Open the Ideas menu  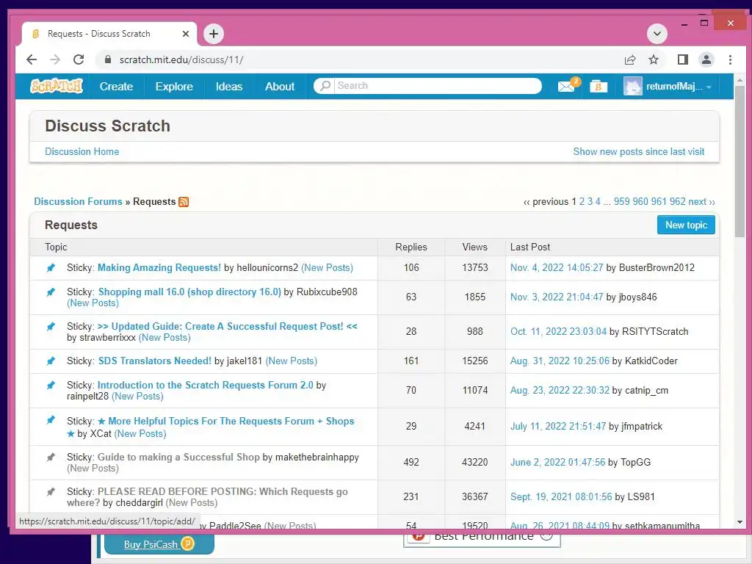point(229,87)
